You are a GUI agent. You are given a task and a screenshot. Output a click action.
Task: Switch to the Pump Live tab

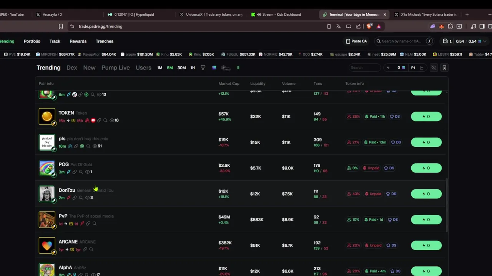[115, 68]
